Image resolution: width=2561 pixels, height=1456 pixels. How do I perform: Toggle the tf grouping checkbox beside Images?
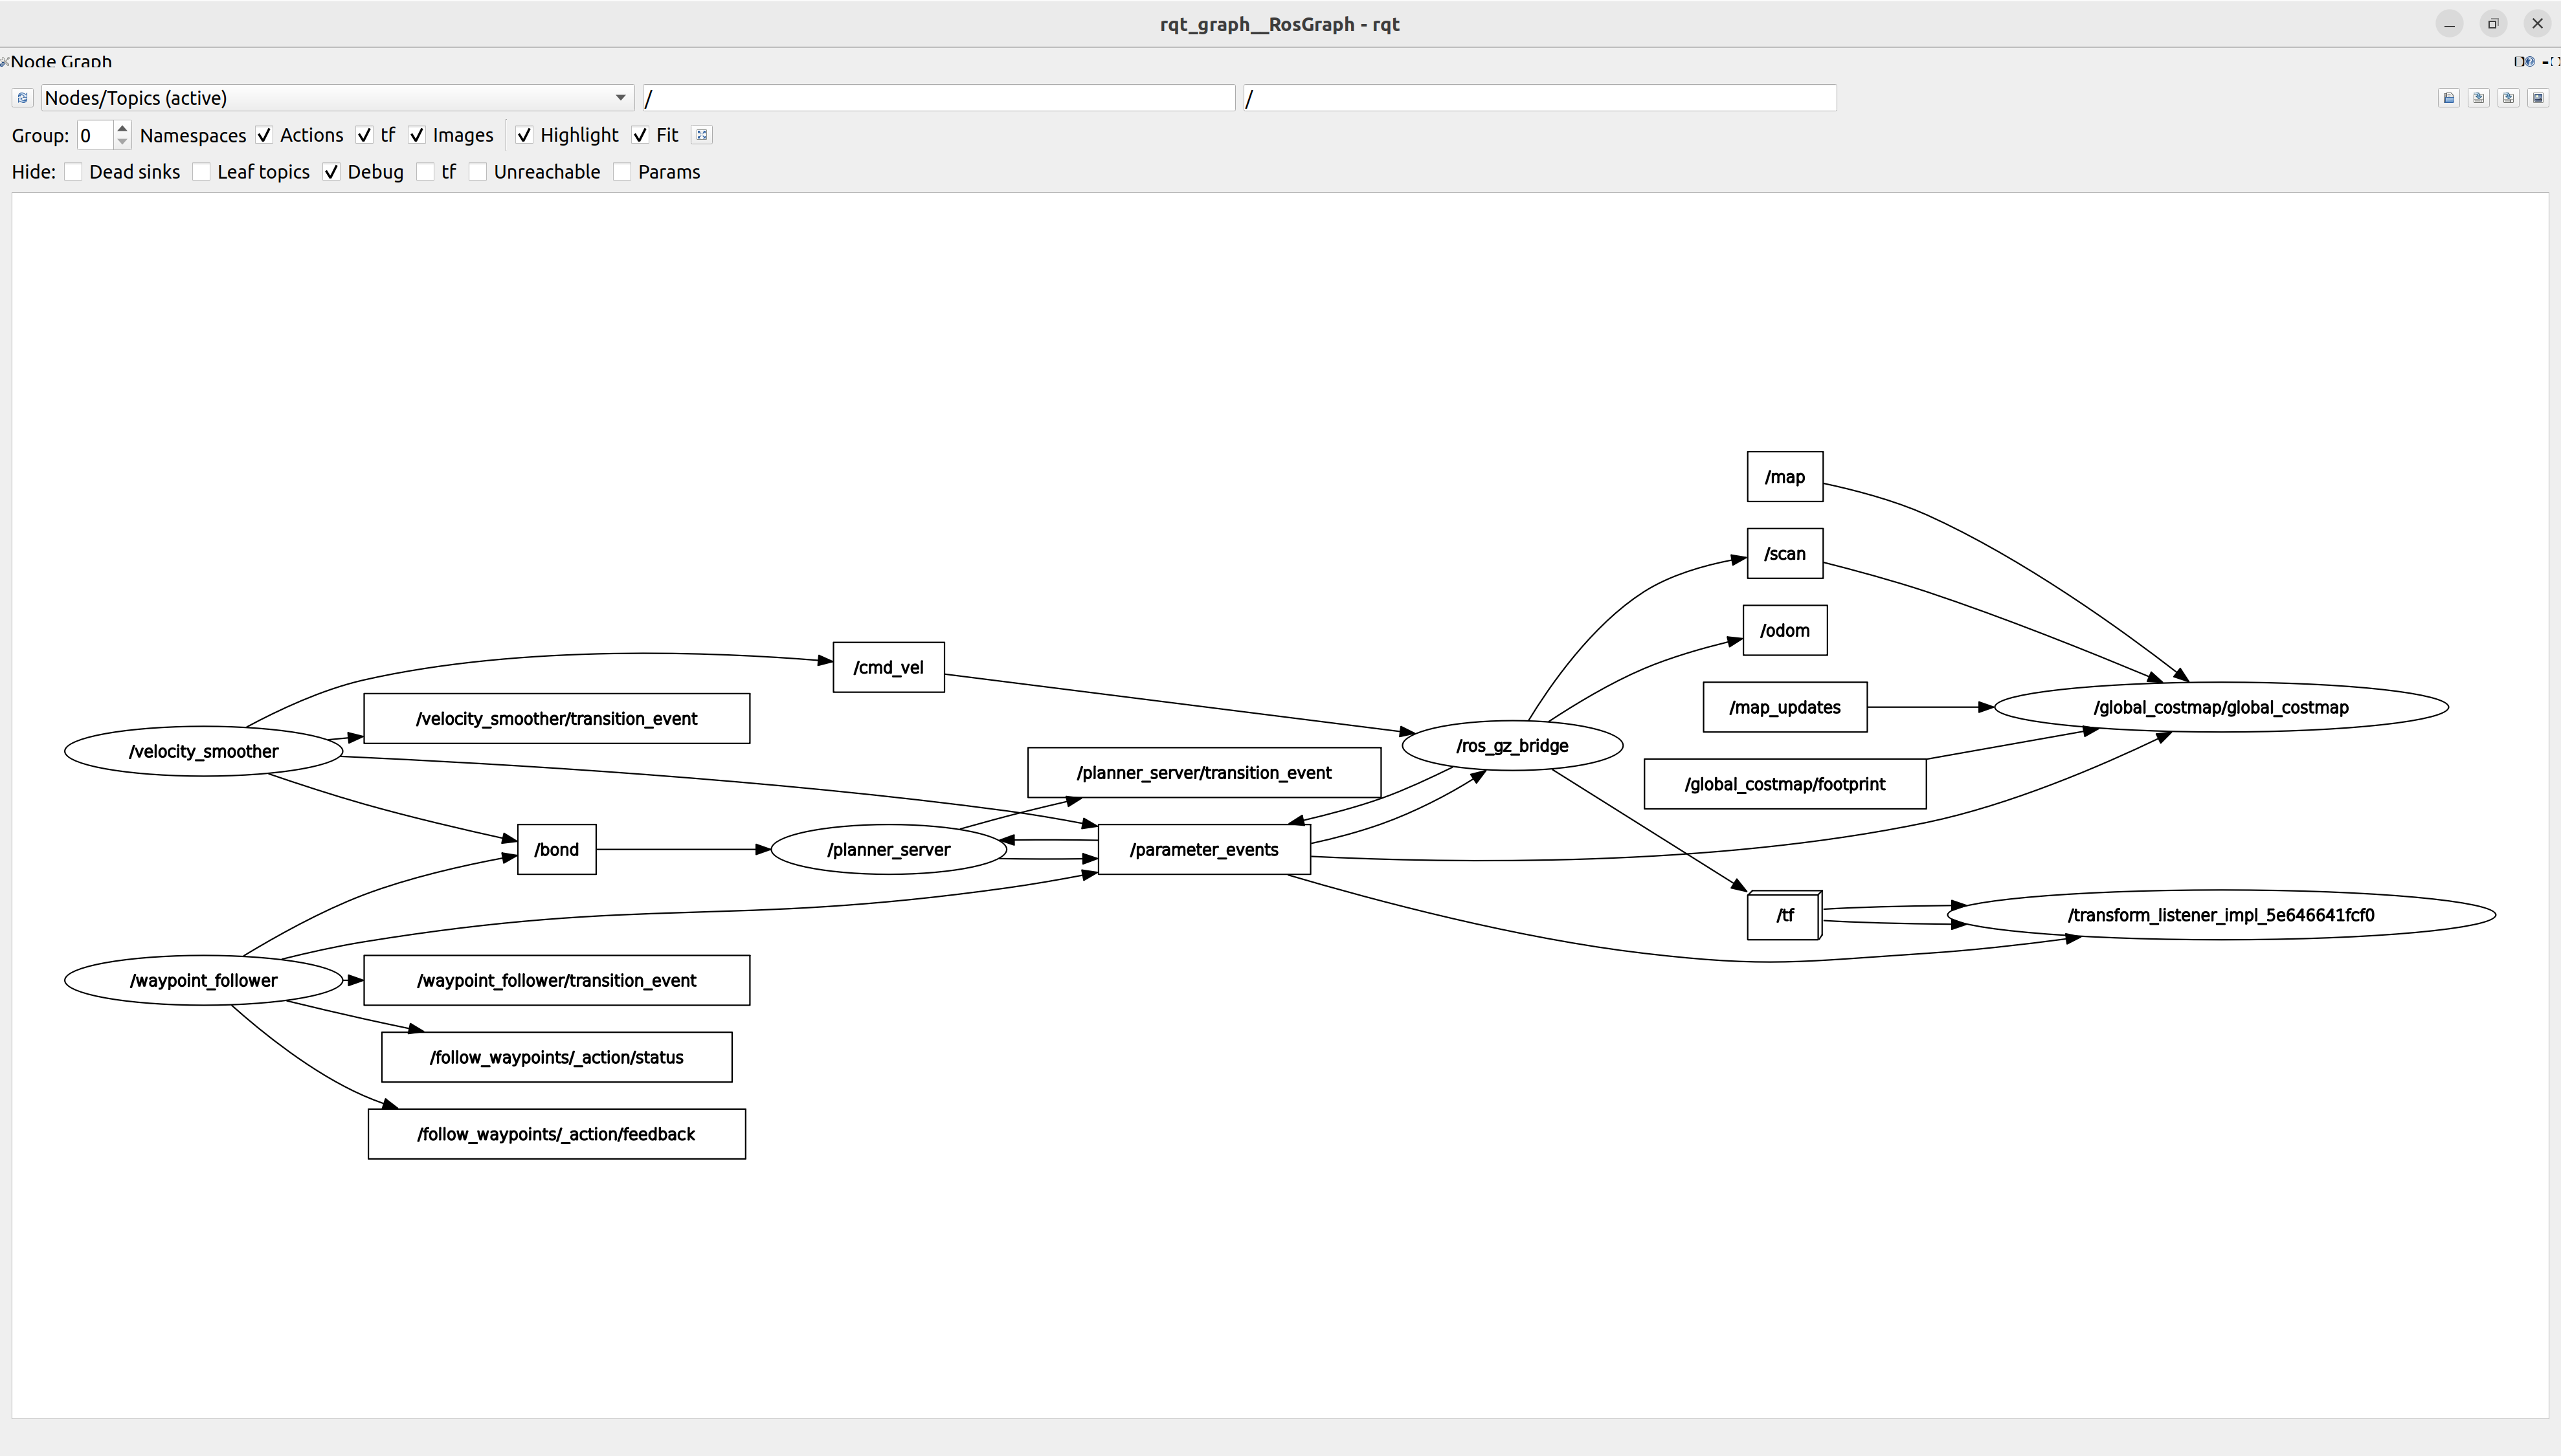tap(364, 135)
